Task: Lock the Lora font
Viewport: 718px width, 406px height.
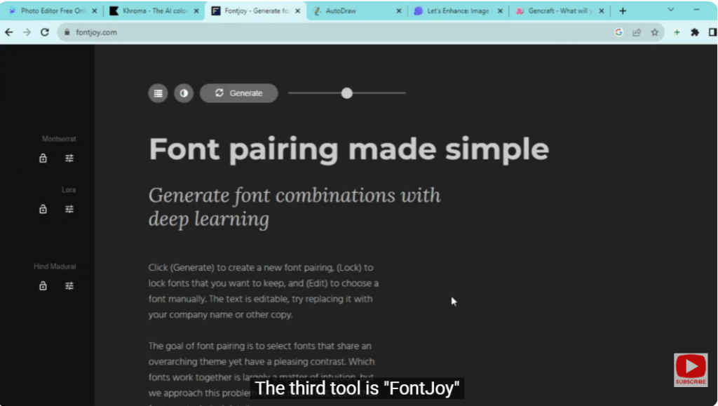Action: click(x=43, y=208)
